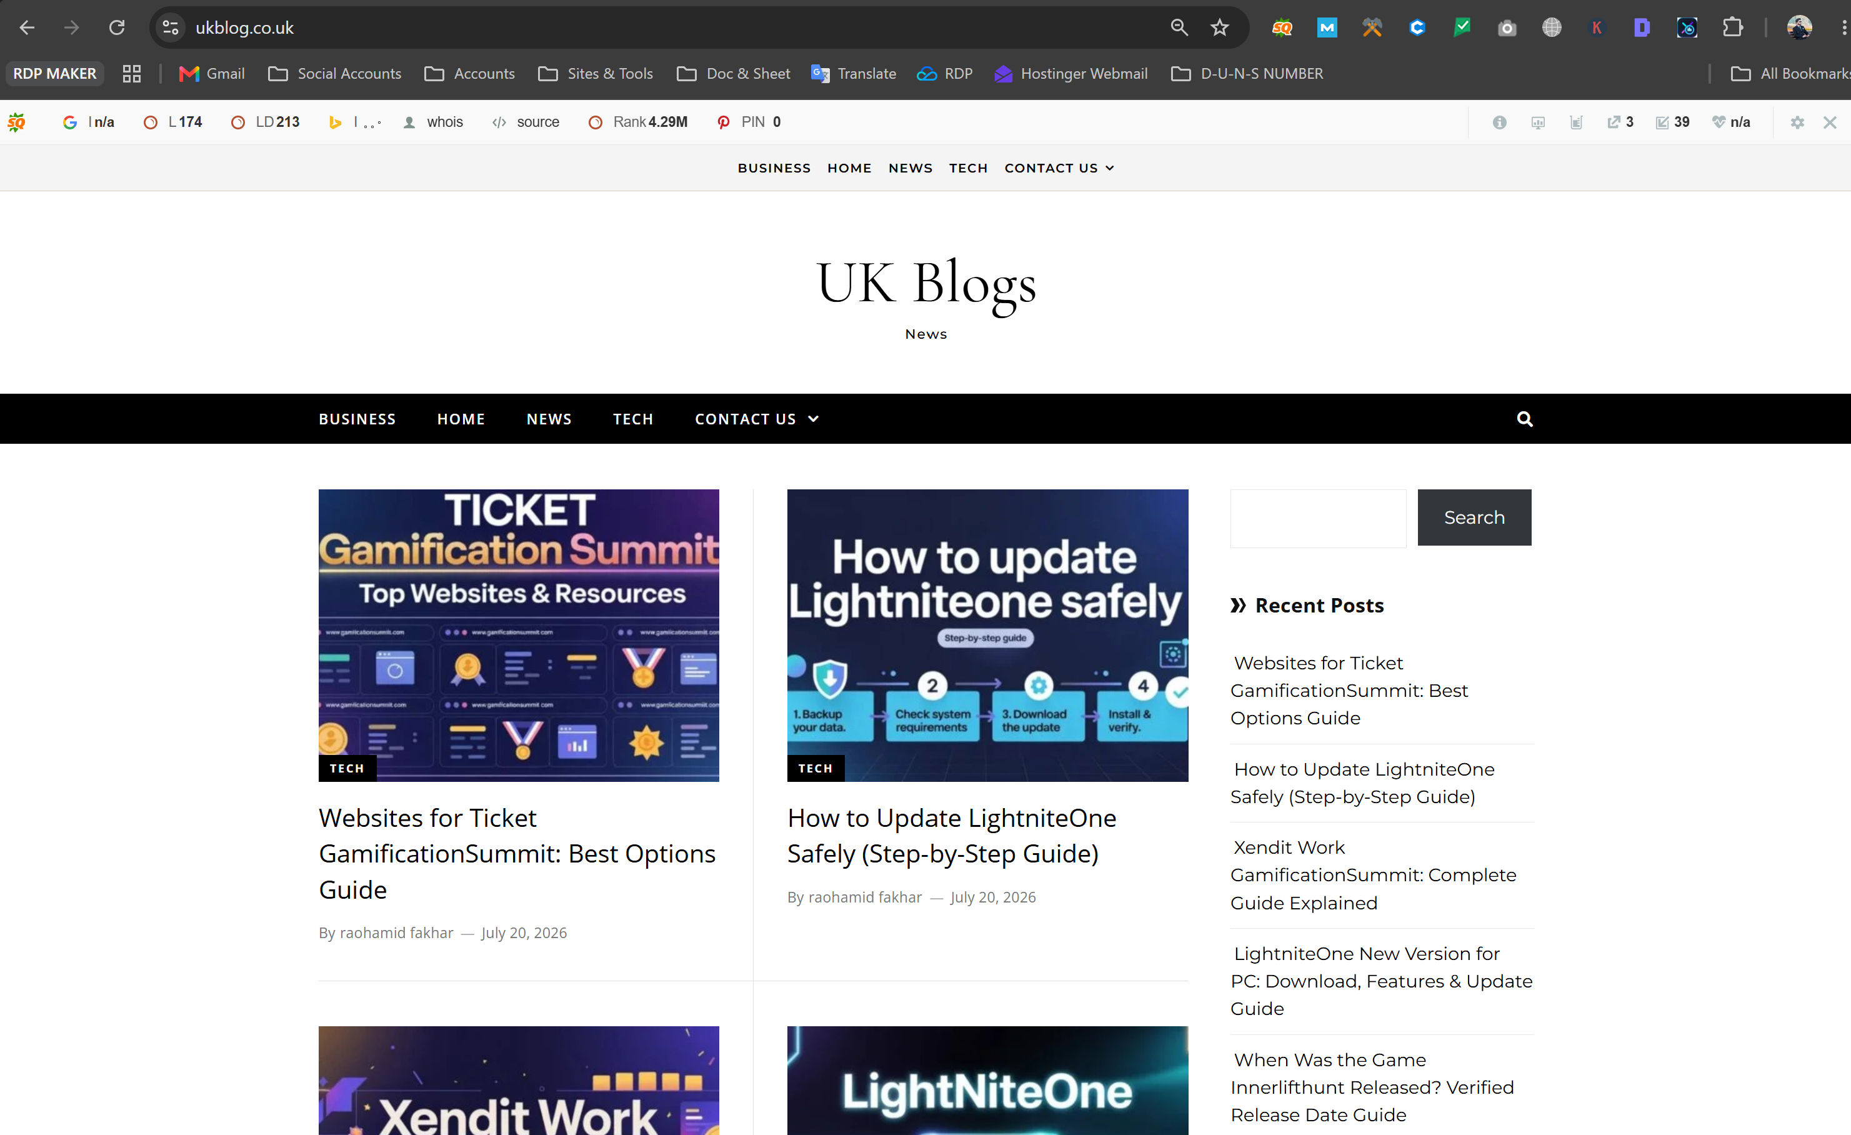Click NEWS in the top gray menu

(911, 168)
